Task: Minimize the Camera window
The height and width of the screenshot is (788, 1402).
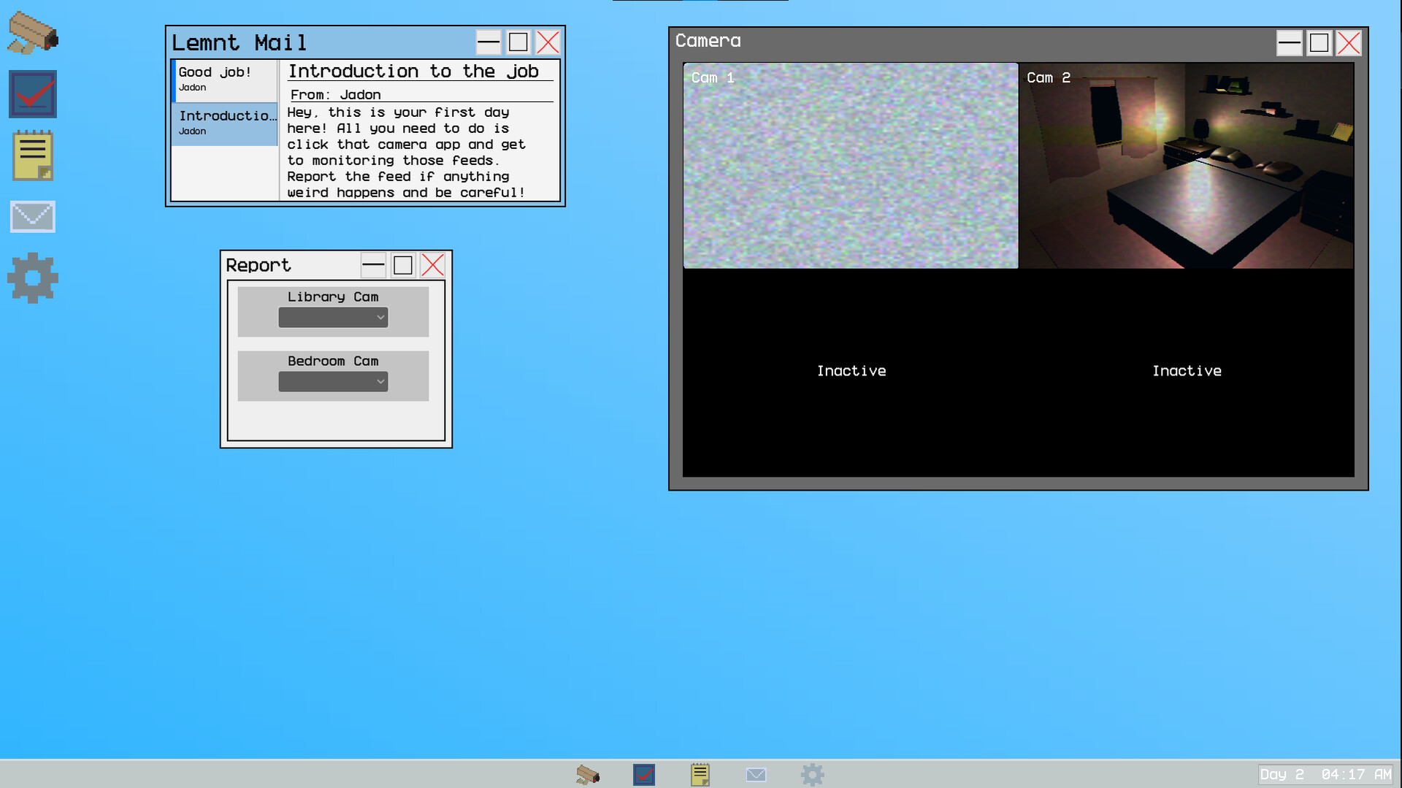Action: [x=1289, y=43]
